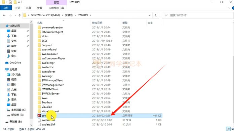Select the swexplorer folder
Viewport: 234px width, 131px height.
(x=48, y=72)
